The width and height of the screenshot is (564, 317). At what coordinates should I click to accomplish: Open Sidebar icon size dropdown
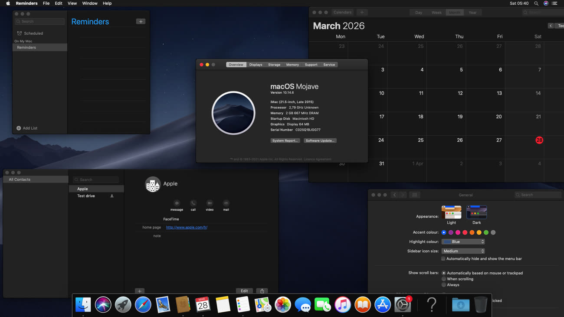tap(463, 251)
